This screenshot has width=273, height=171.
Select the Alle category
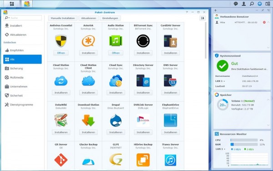[22, 59]
